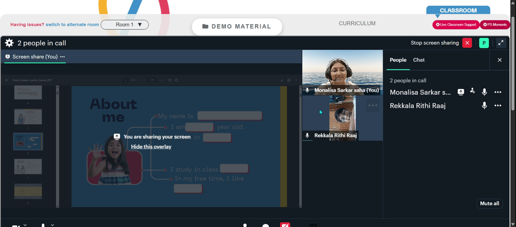This screenshot has height=227, width=516.
Task: Select slide thumbnail 5 in the PDF sidebar
Action: (28, 117)
